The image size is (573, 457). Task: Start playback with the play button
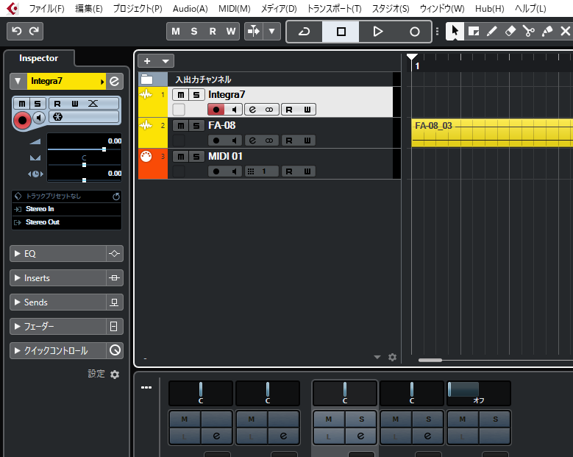point(378,32)
